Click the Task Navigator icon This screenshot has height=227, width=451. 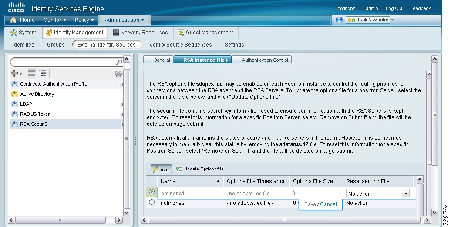coord(351,20)
